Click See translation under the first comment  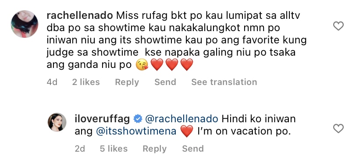click(x=224, y=82)
